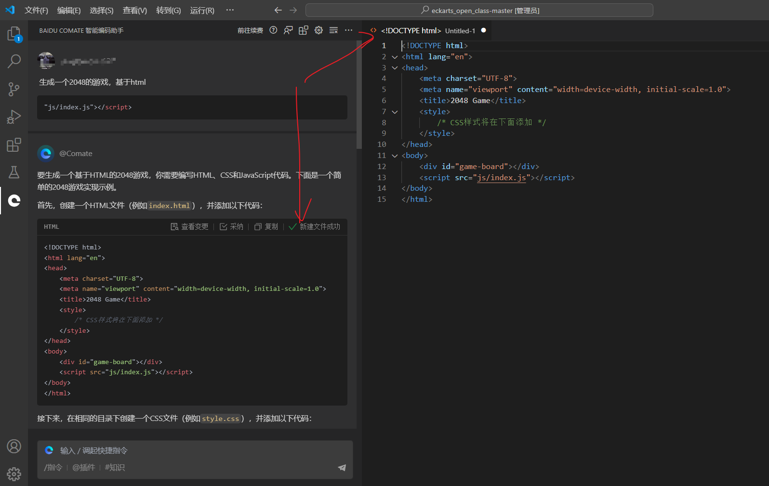Click the /指令 shortcut
Screen dimensions: 769x486
pos(53,468)
